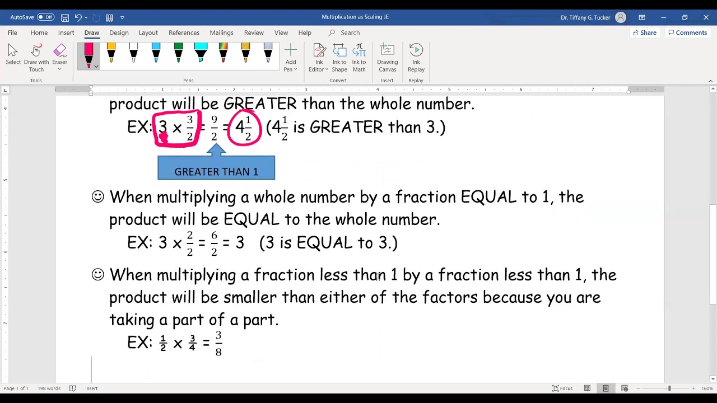
Task: Click the GREATER THAN 1 callout shape
Action: tap(216, 167)
